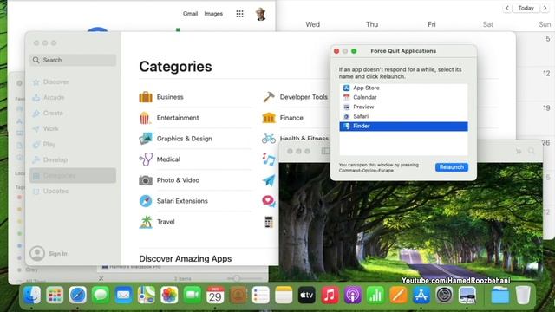Image resolution: width=555 pixels, height=312 pixels.
Task: Open the Trash in the Dock
Action: (x=523, y=295)
